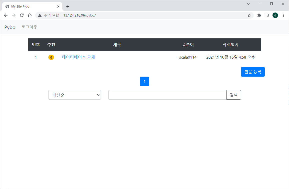Click the date 2021년 10월 16일 4:58 오후

click(x=230, y=57)
